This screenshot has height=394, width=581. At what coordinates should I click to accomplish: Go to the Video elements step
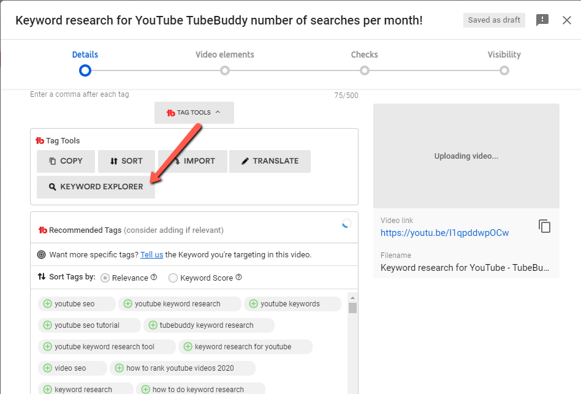(225, 70)
